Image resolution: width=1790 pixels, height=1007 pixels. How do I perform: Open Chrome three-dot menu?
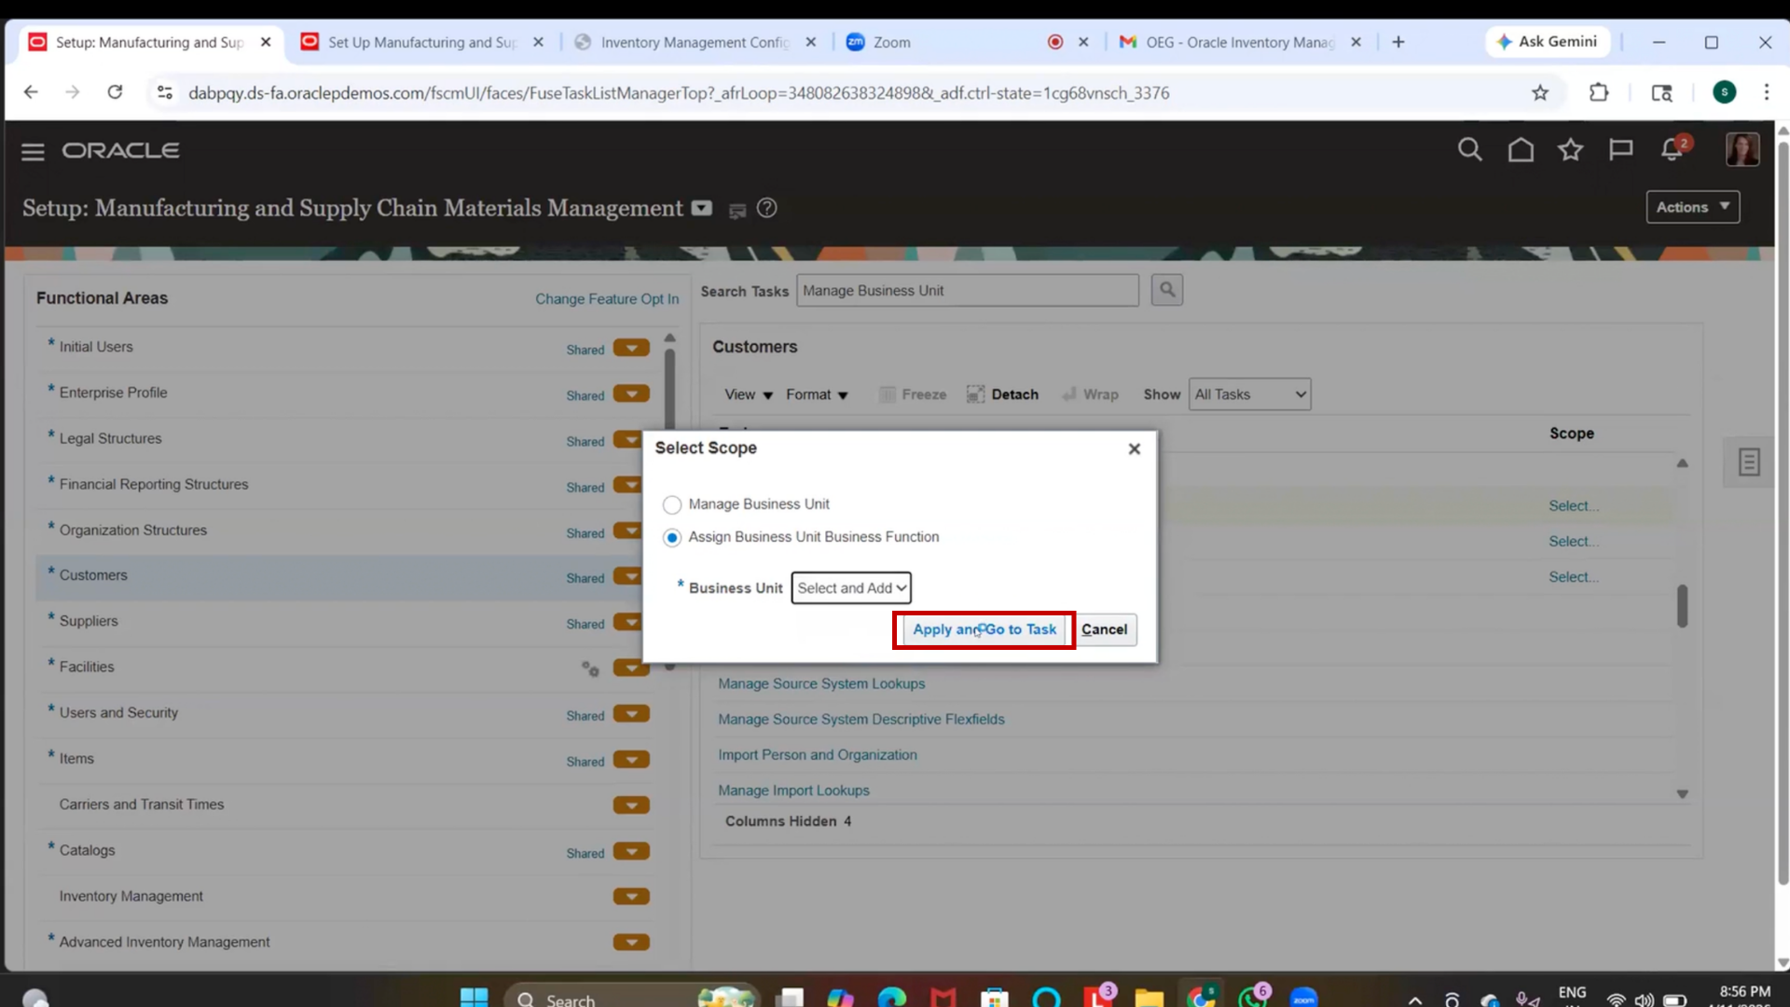tap(1766, 92)
